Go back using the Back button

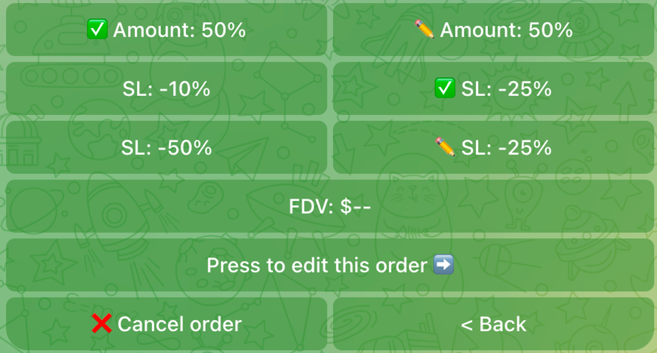pos(493,324)
